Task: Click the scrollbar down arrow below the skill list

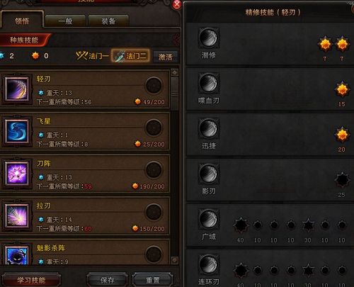Action: [x=174, y=260]
